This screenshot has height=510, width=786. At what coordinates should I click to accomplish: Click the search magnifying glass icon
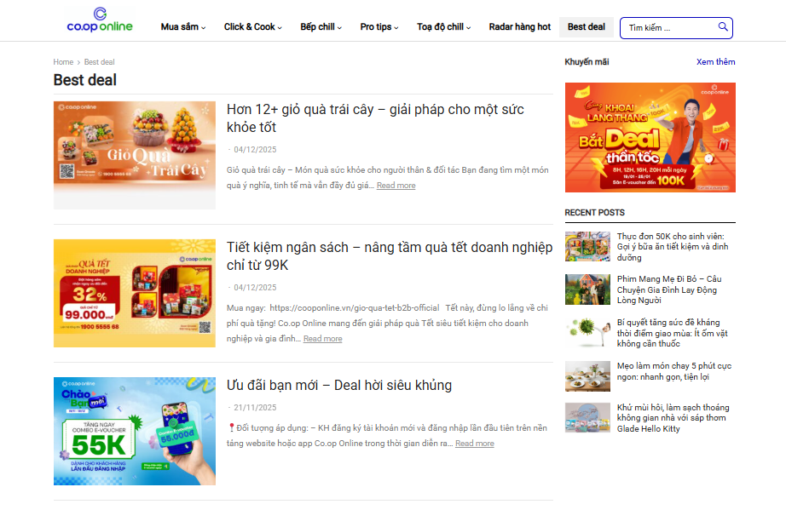[x=720, y=27]
